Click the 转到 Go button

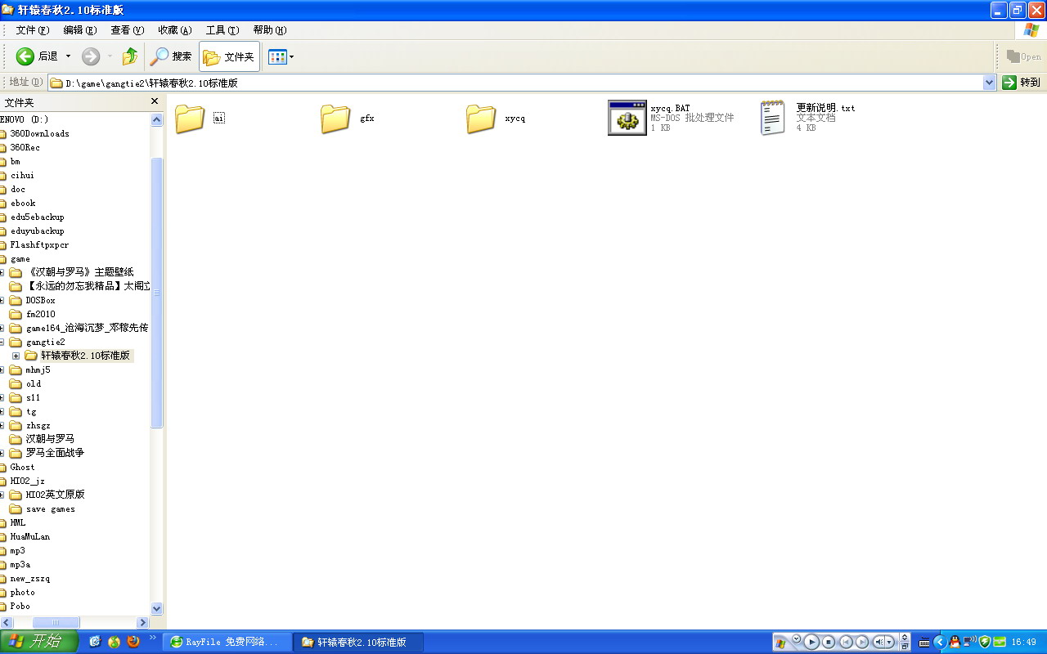pos(1022,83)
